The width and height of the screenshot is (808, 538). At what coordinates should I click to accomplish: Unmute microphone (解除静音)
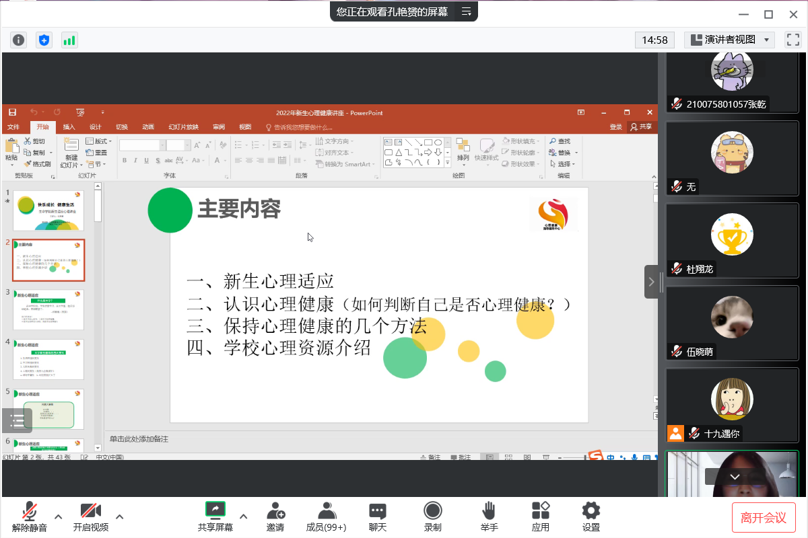(29, 516)
